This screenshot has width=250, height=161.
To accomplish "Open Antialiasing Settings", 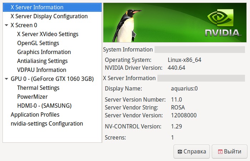I will click(42, 61).
